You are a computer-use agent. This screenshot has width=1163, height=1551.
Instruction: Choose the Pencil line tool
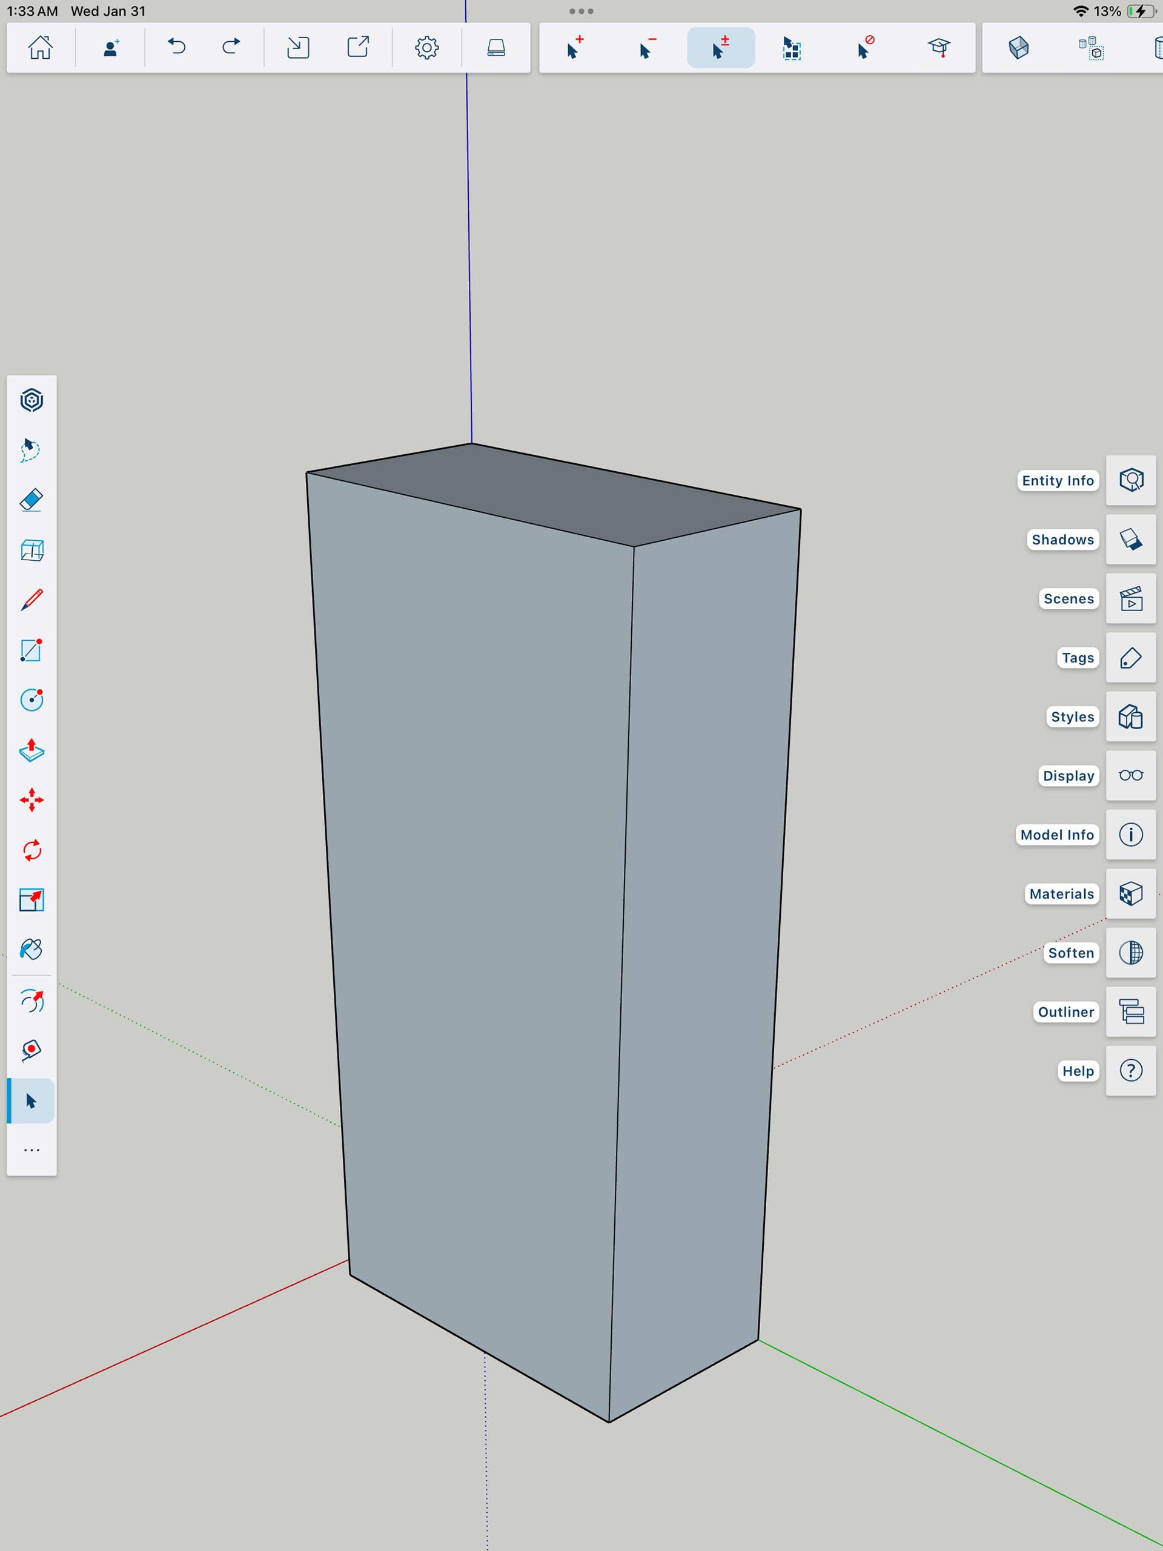(31, 600)
